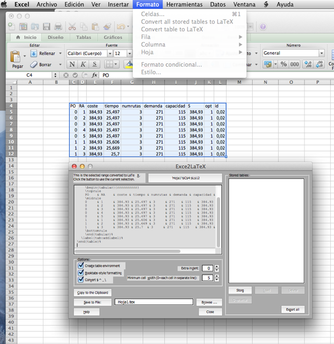Expand the Borrar dropdown arrow

(60, 65)
